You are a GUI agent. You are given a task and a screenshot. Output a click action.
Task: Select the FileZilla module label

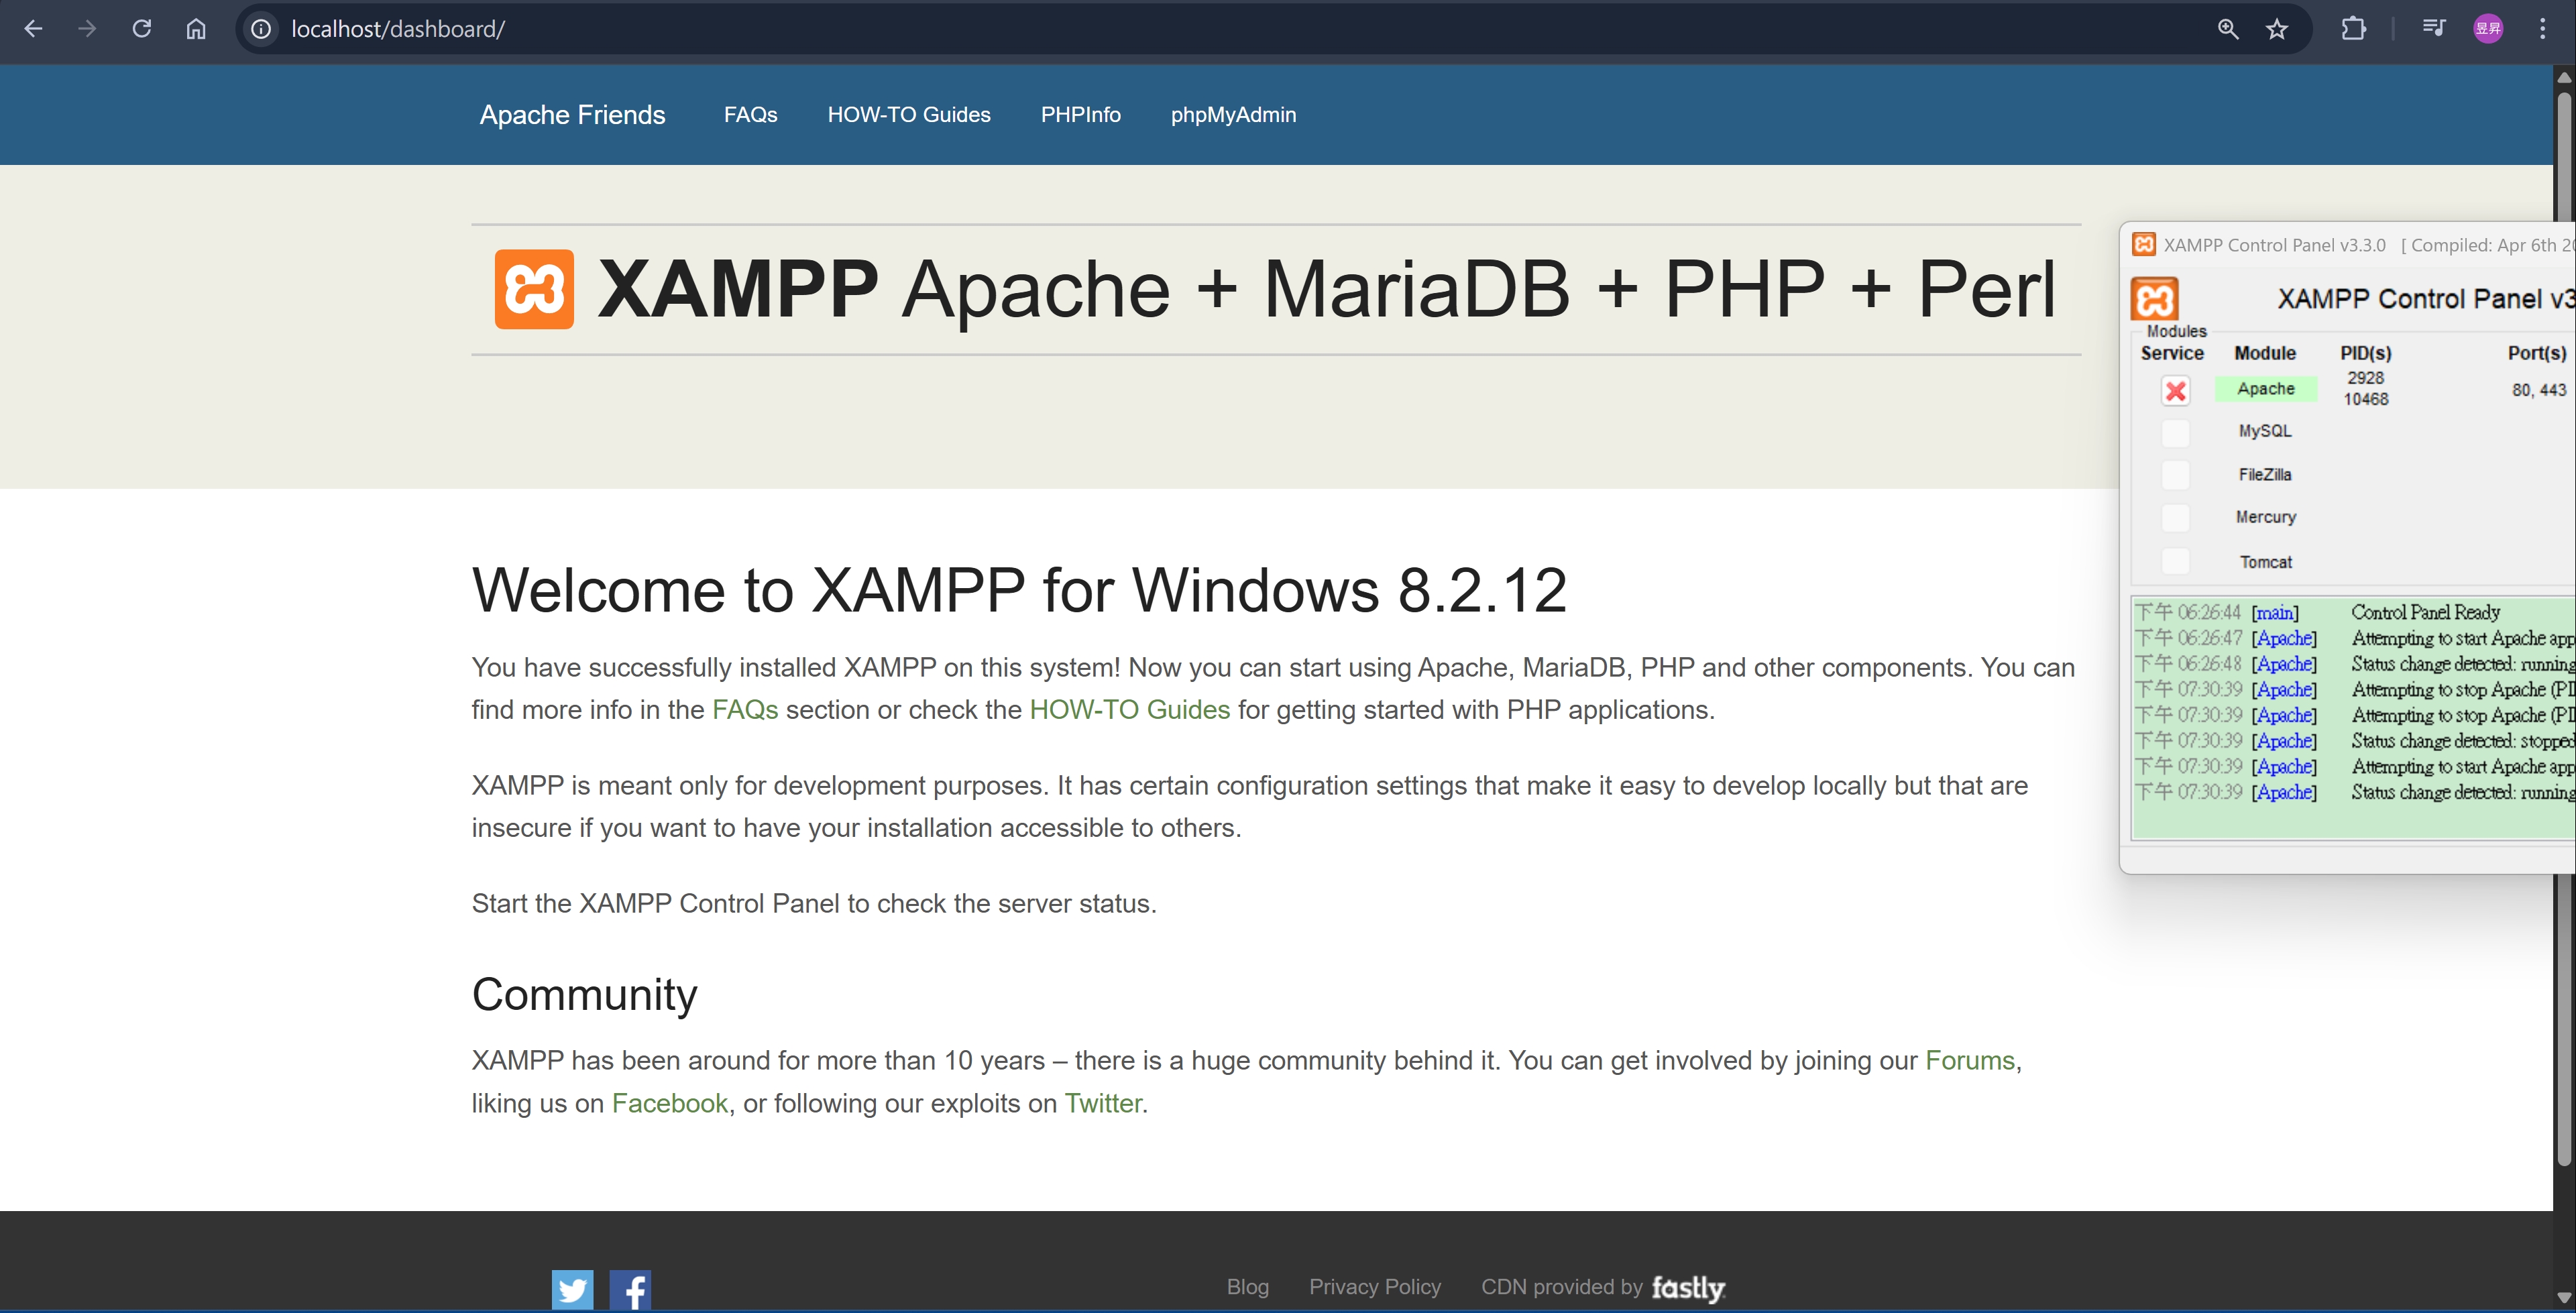click(2265, 475)
